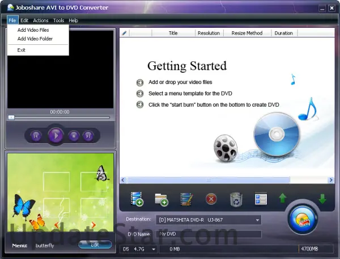Screen dimensions: 340x259
Task: Click the 00:00:00 playback time
Action: point(59,112)
